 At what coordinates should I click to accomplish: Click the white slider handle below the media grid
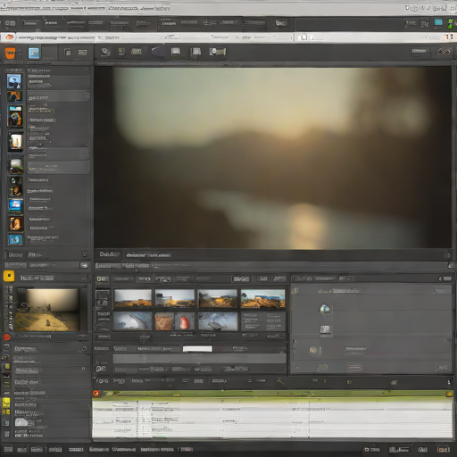197,349
